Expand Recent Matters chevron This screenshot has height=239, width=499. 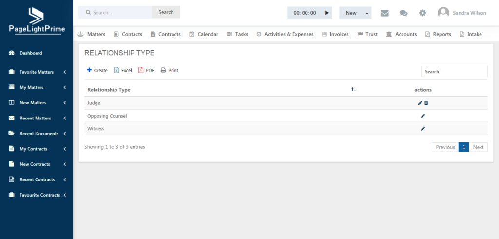click(65, 118)
